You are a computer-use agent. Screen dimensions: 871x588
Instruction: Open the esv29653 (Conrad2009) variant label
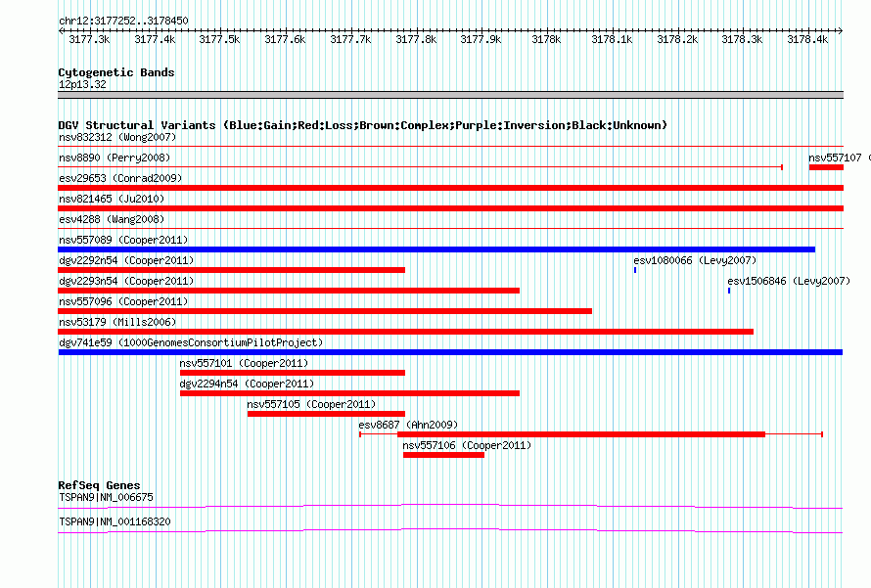pos(120,178)
